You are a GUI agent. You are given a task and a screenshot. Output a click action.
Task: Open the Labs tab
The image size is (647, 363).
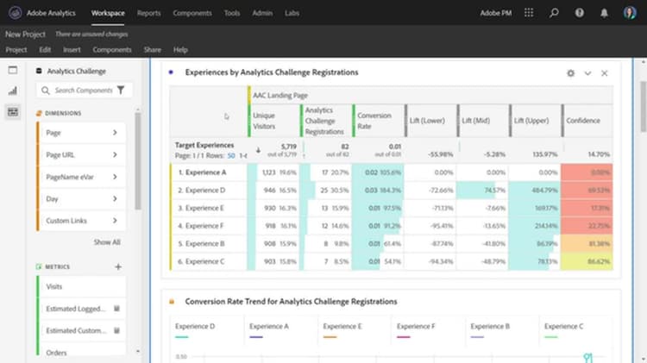tap(292, 13)
